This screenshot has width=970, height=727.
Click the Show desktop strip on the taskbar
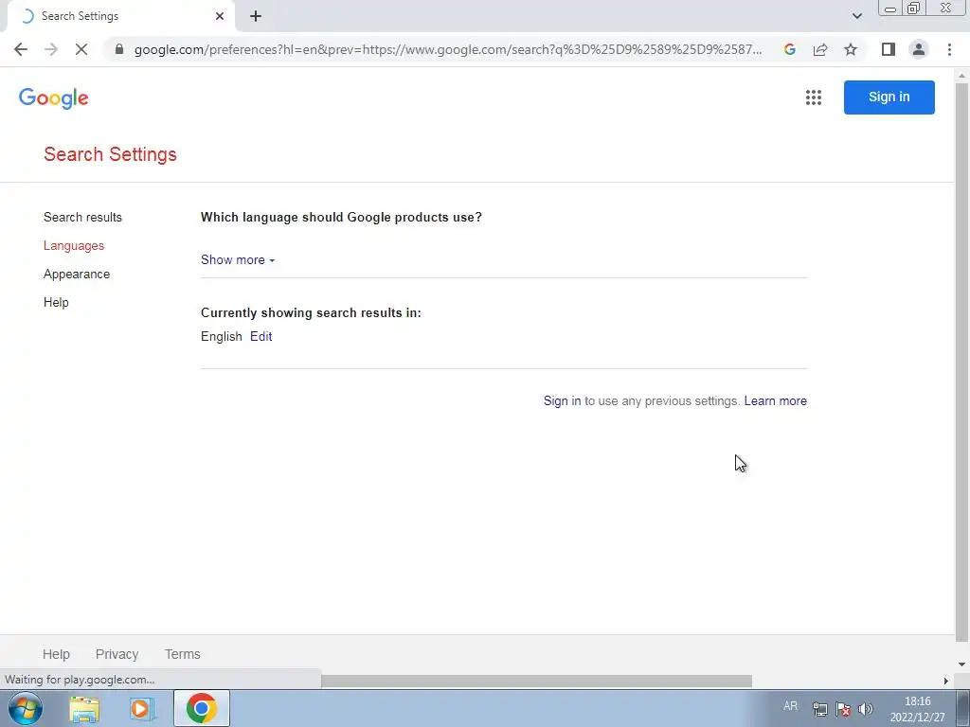(963, 708)
